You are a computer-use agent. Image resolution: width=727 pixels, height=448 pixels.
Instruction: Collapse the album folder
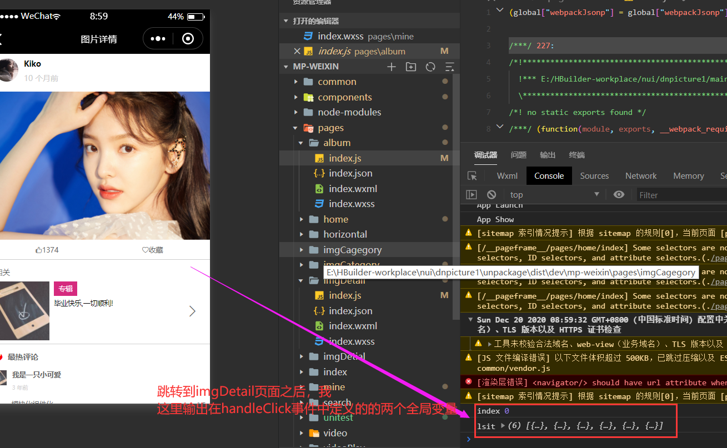tap(301, 143)
